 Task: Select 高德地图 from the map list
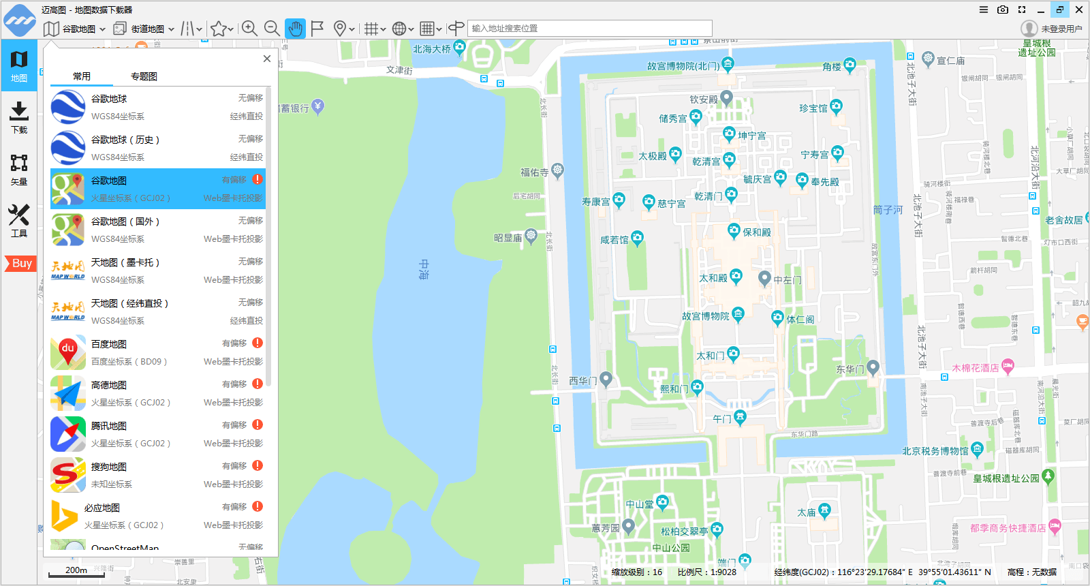(157, 393)
